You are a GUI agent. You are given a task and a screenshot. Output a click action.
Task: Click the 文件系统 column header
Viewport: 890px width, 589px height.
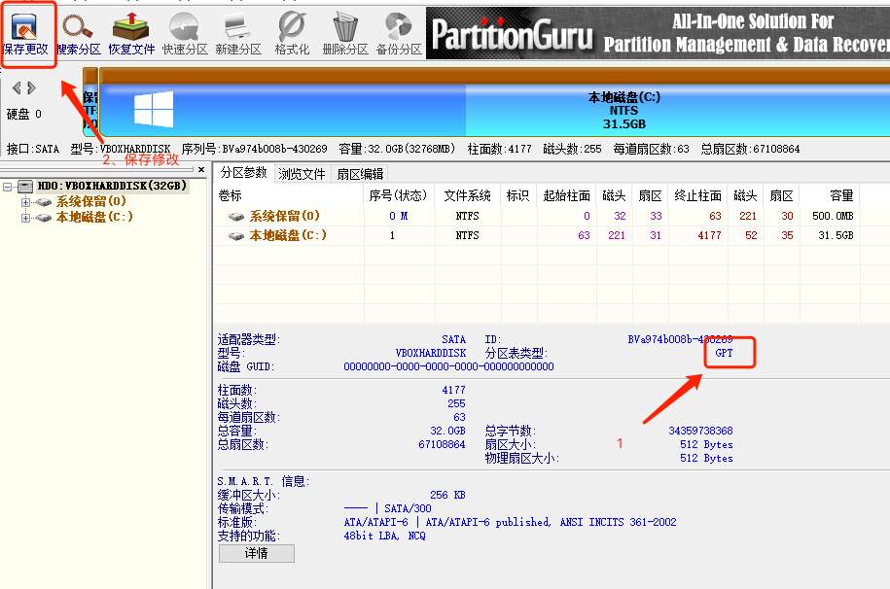point(467,195)
